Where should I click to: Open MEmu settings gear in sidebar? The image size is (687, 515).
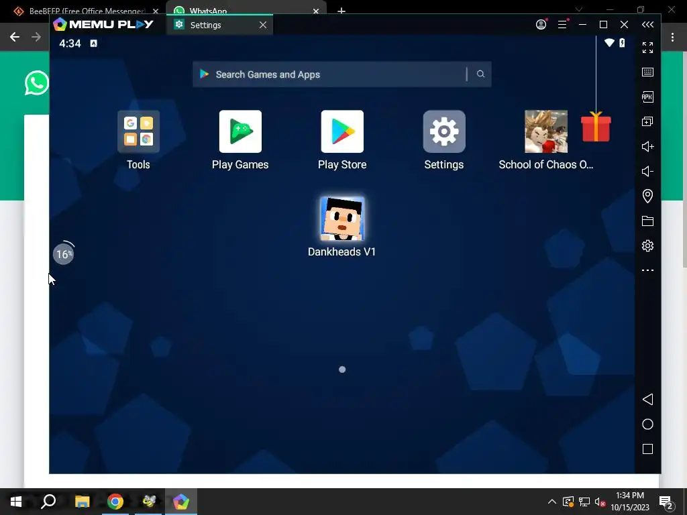[647, 245]
